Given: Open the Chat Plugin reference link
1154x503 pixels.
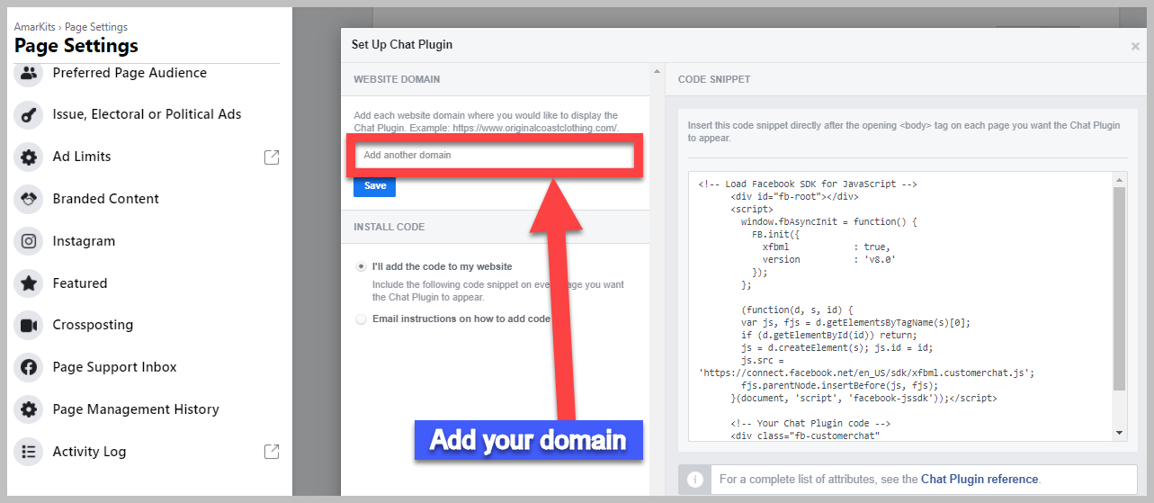Looking at the screenshot, I should coord(980,480).
